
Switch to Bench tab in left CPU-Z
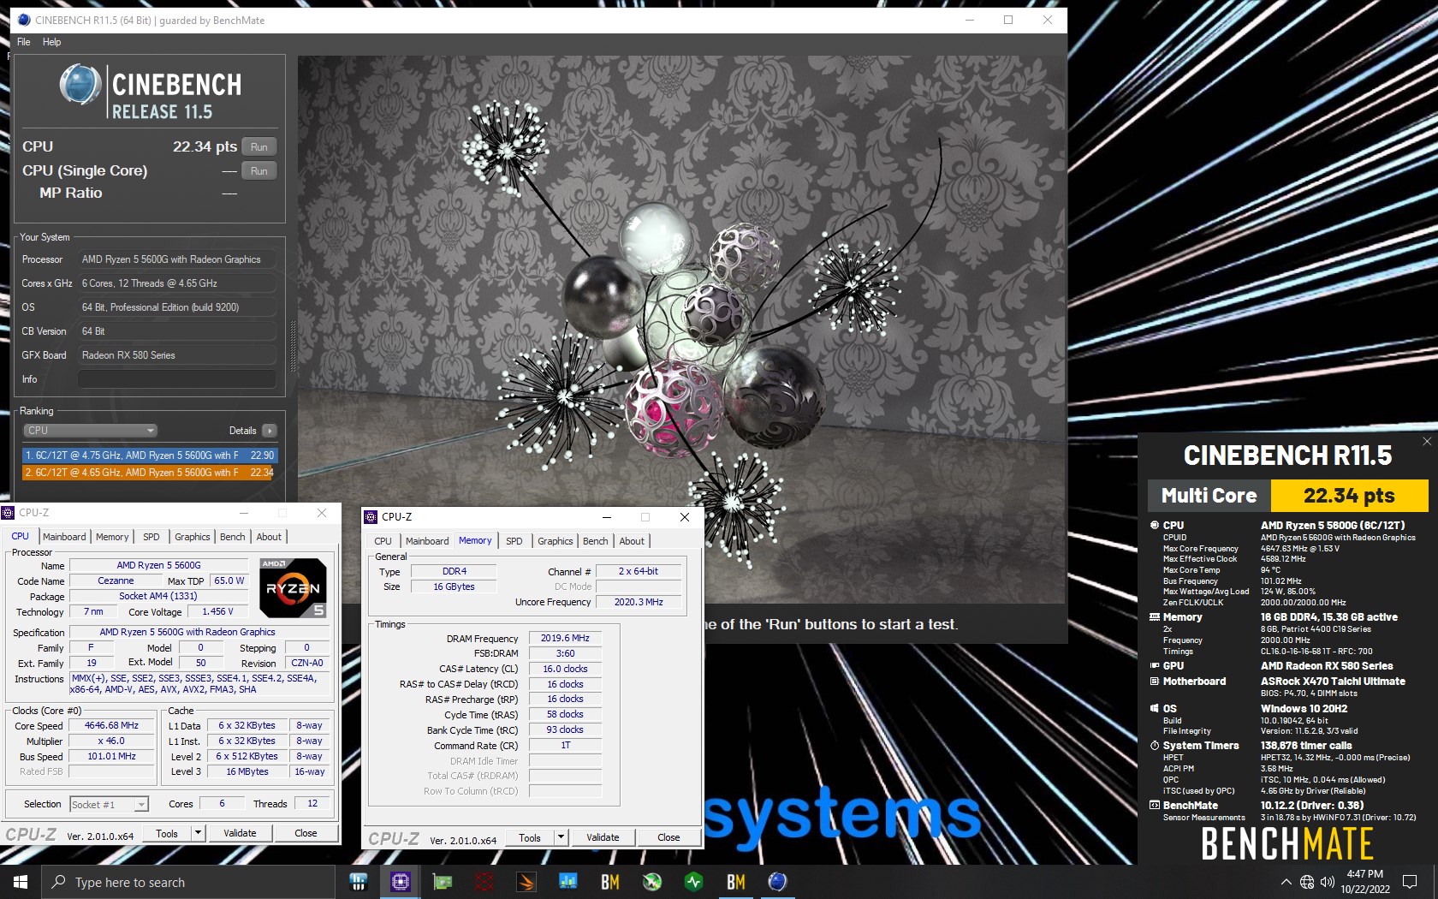pos(232,537)
